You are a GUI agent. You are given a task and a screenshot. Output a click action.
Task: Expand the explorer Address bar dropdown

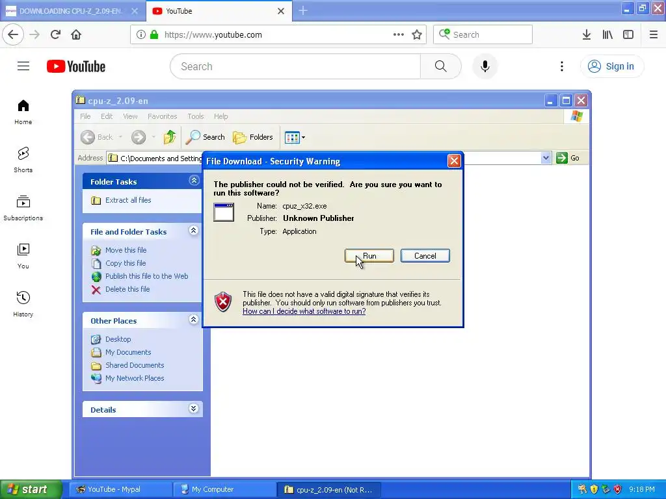click(x=546, y=159)
